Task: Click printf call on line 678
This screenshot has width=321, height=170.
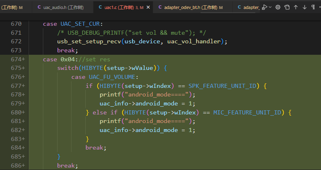Action: point(147,95)
